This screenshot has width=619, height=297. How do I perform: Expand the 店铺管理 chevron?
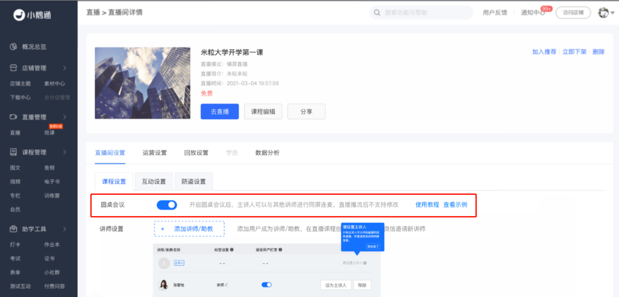click(65, 68)
